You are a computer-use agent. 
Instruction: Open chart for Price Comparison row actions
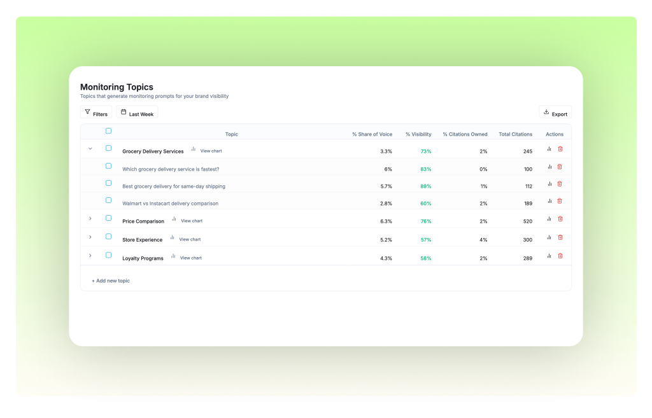pyautogui.click(x=549, y=219)
